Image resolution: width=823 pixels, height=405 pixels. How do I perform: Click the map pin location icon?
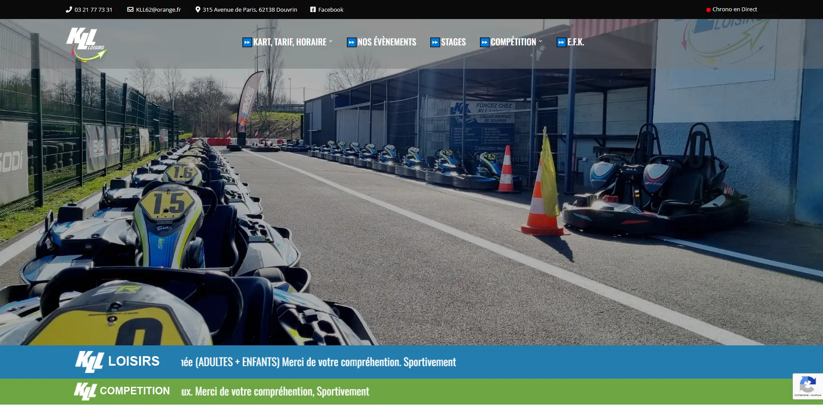198,10
